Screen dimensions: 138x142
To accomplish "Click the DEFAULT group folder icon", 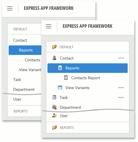I will (54, 47).
